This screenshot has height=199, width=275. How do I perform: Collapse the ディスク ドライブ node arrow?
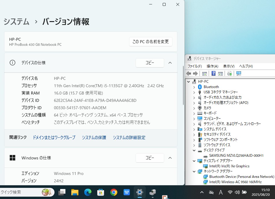(194, 150)
